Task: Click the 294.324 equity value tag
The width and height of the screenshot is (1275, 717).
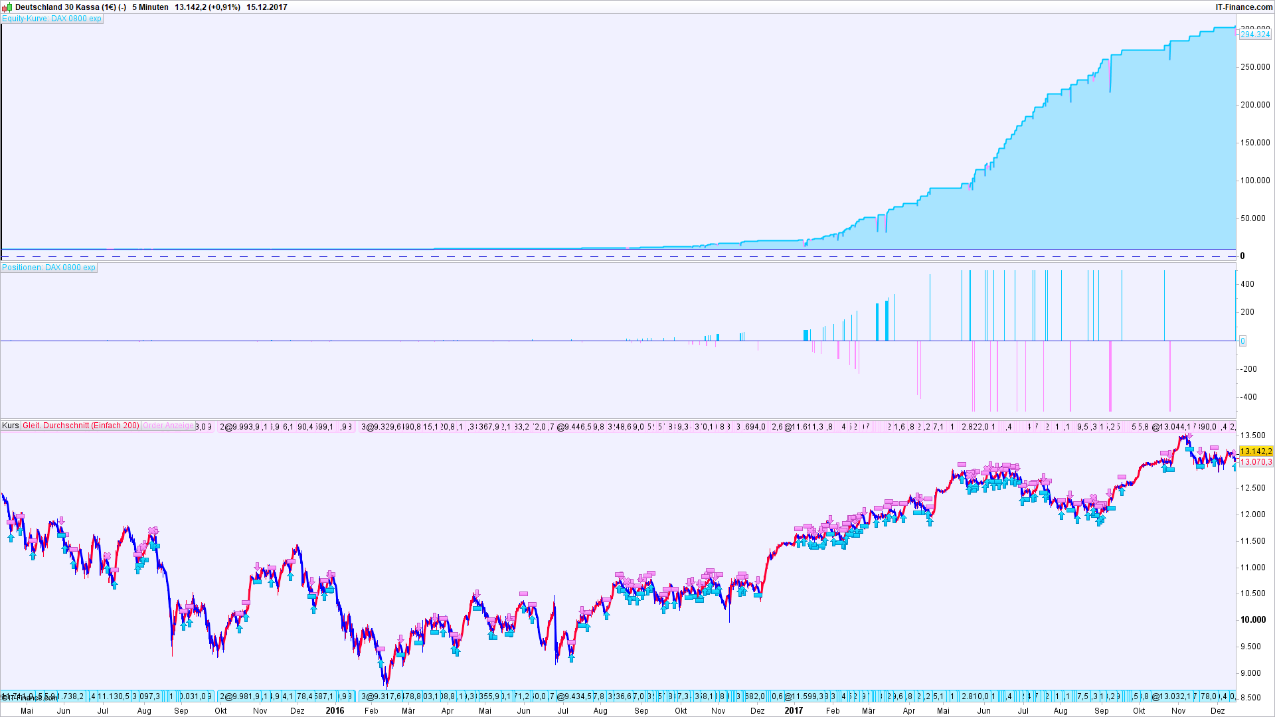Action: (x=1255, y=35)
